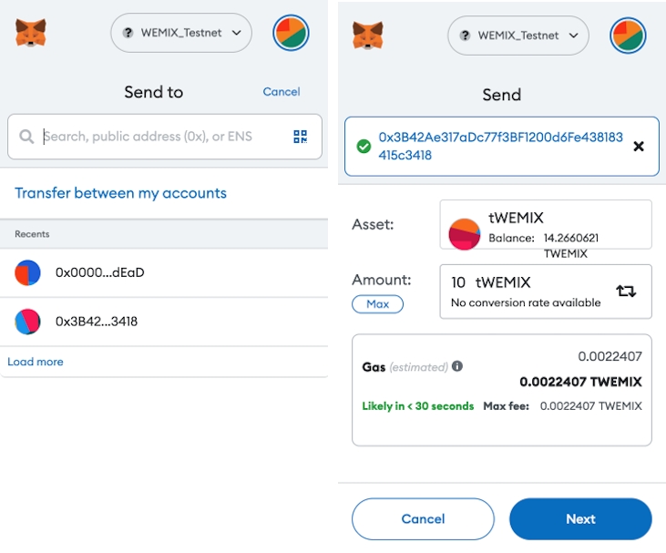Viewport: 666px width, 553px height.
Task: Focus the public address search field
Action: tap(165, 137)
